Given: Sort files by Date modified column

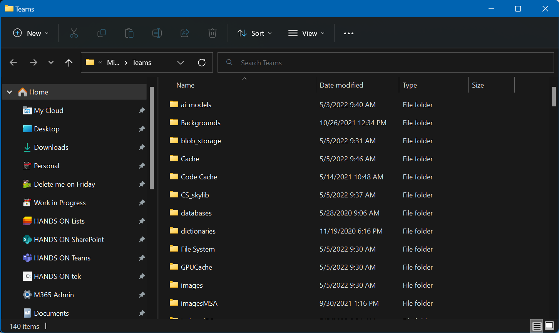Looking at the screenshot, I should [x=341, y=85].
